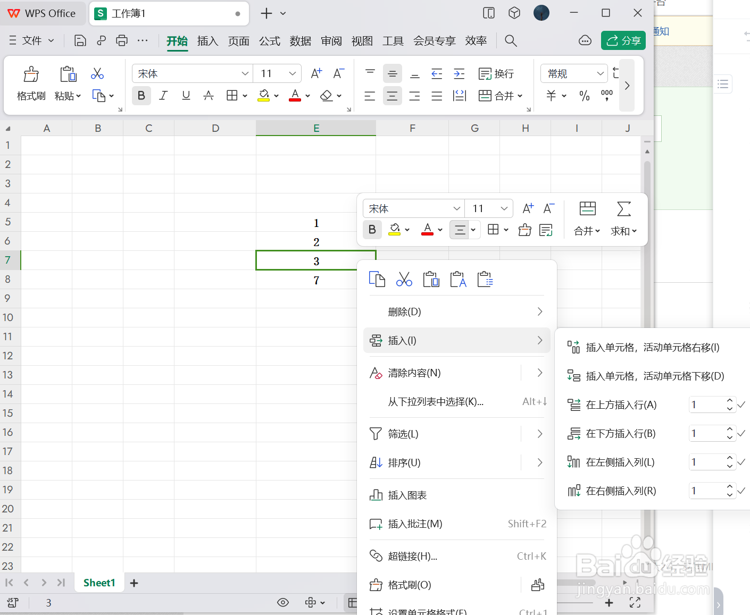Open the ribbon font name dropdown

coord(245,73)
